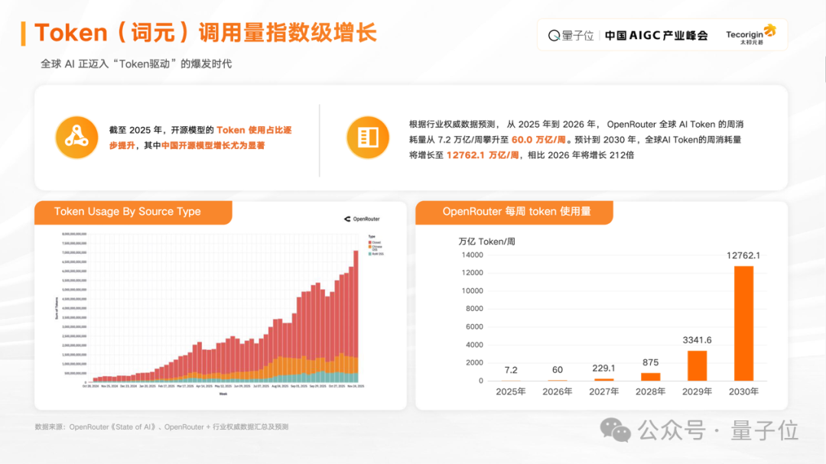Click the orange document-layout circle icon
This screenshot has width=826, height=464.
(x=368, y=138)
